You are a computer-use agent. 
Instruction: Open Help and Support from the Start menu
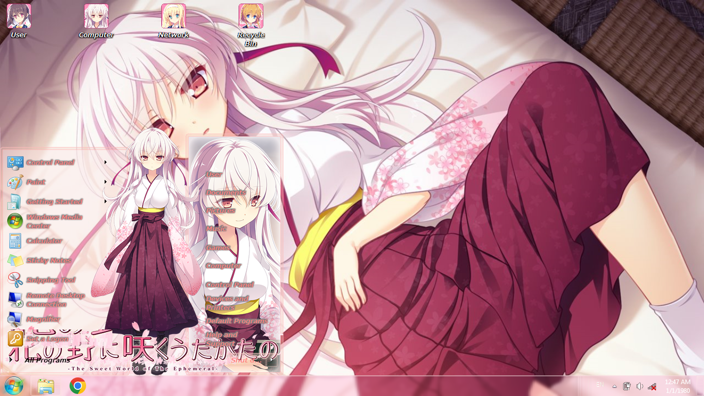[222, 339]
